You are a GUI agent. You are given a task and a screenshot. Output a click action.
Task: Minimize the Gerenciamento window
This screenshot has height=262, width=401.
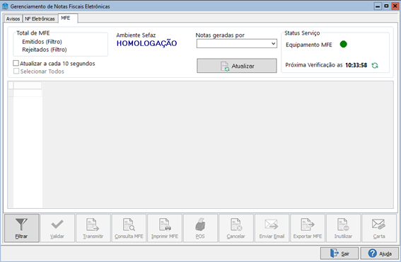[378, 6]
